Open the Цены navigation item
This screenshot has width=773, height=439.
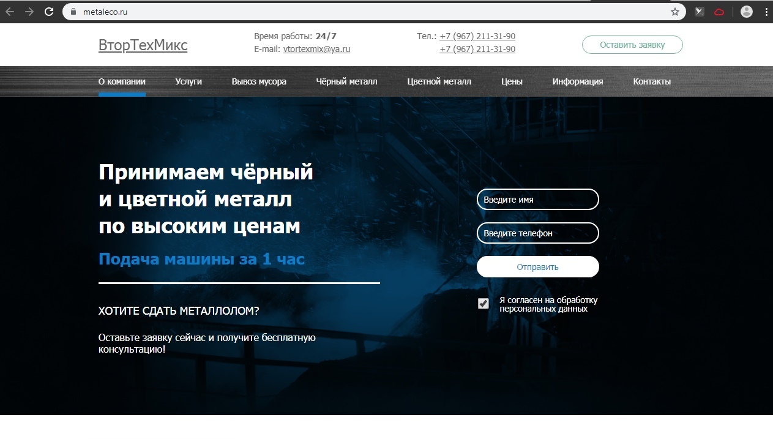pos(512,81)
